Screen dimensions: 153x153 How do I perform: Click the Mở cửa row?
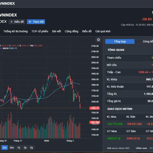click(x=129, y=65)
